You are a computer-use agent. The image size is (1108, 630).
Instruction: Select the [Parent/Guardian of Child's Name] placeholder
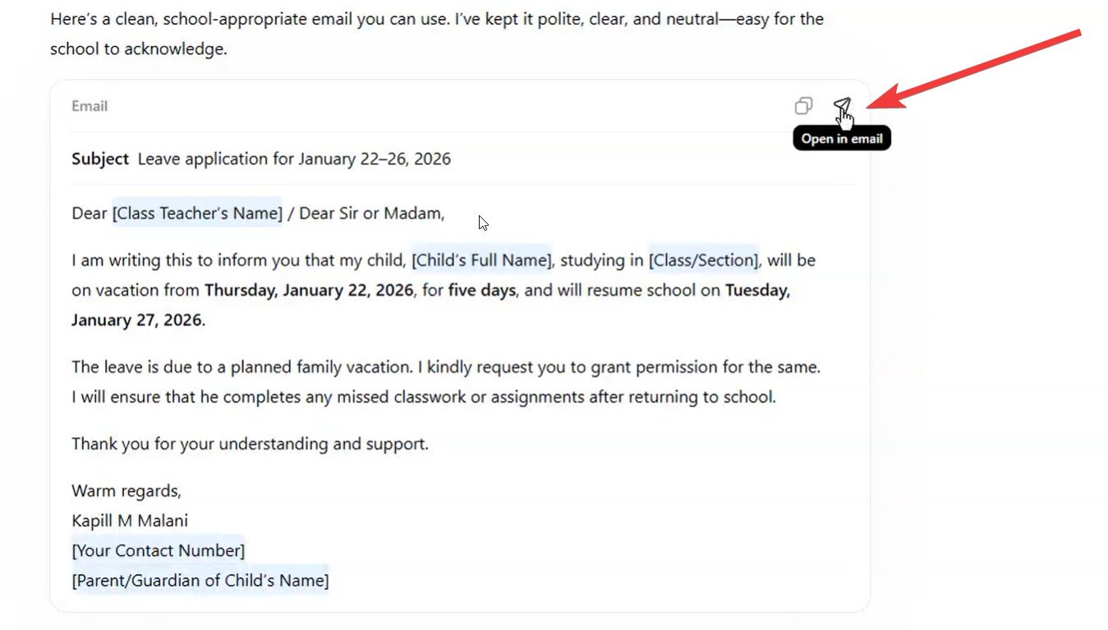[200, 579]
